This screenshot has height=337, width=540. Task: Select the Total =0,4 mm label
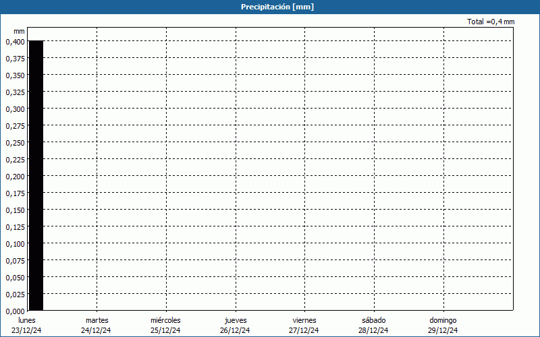(x=491, y=22)
